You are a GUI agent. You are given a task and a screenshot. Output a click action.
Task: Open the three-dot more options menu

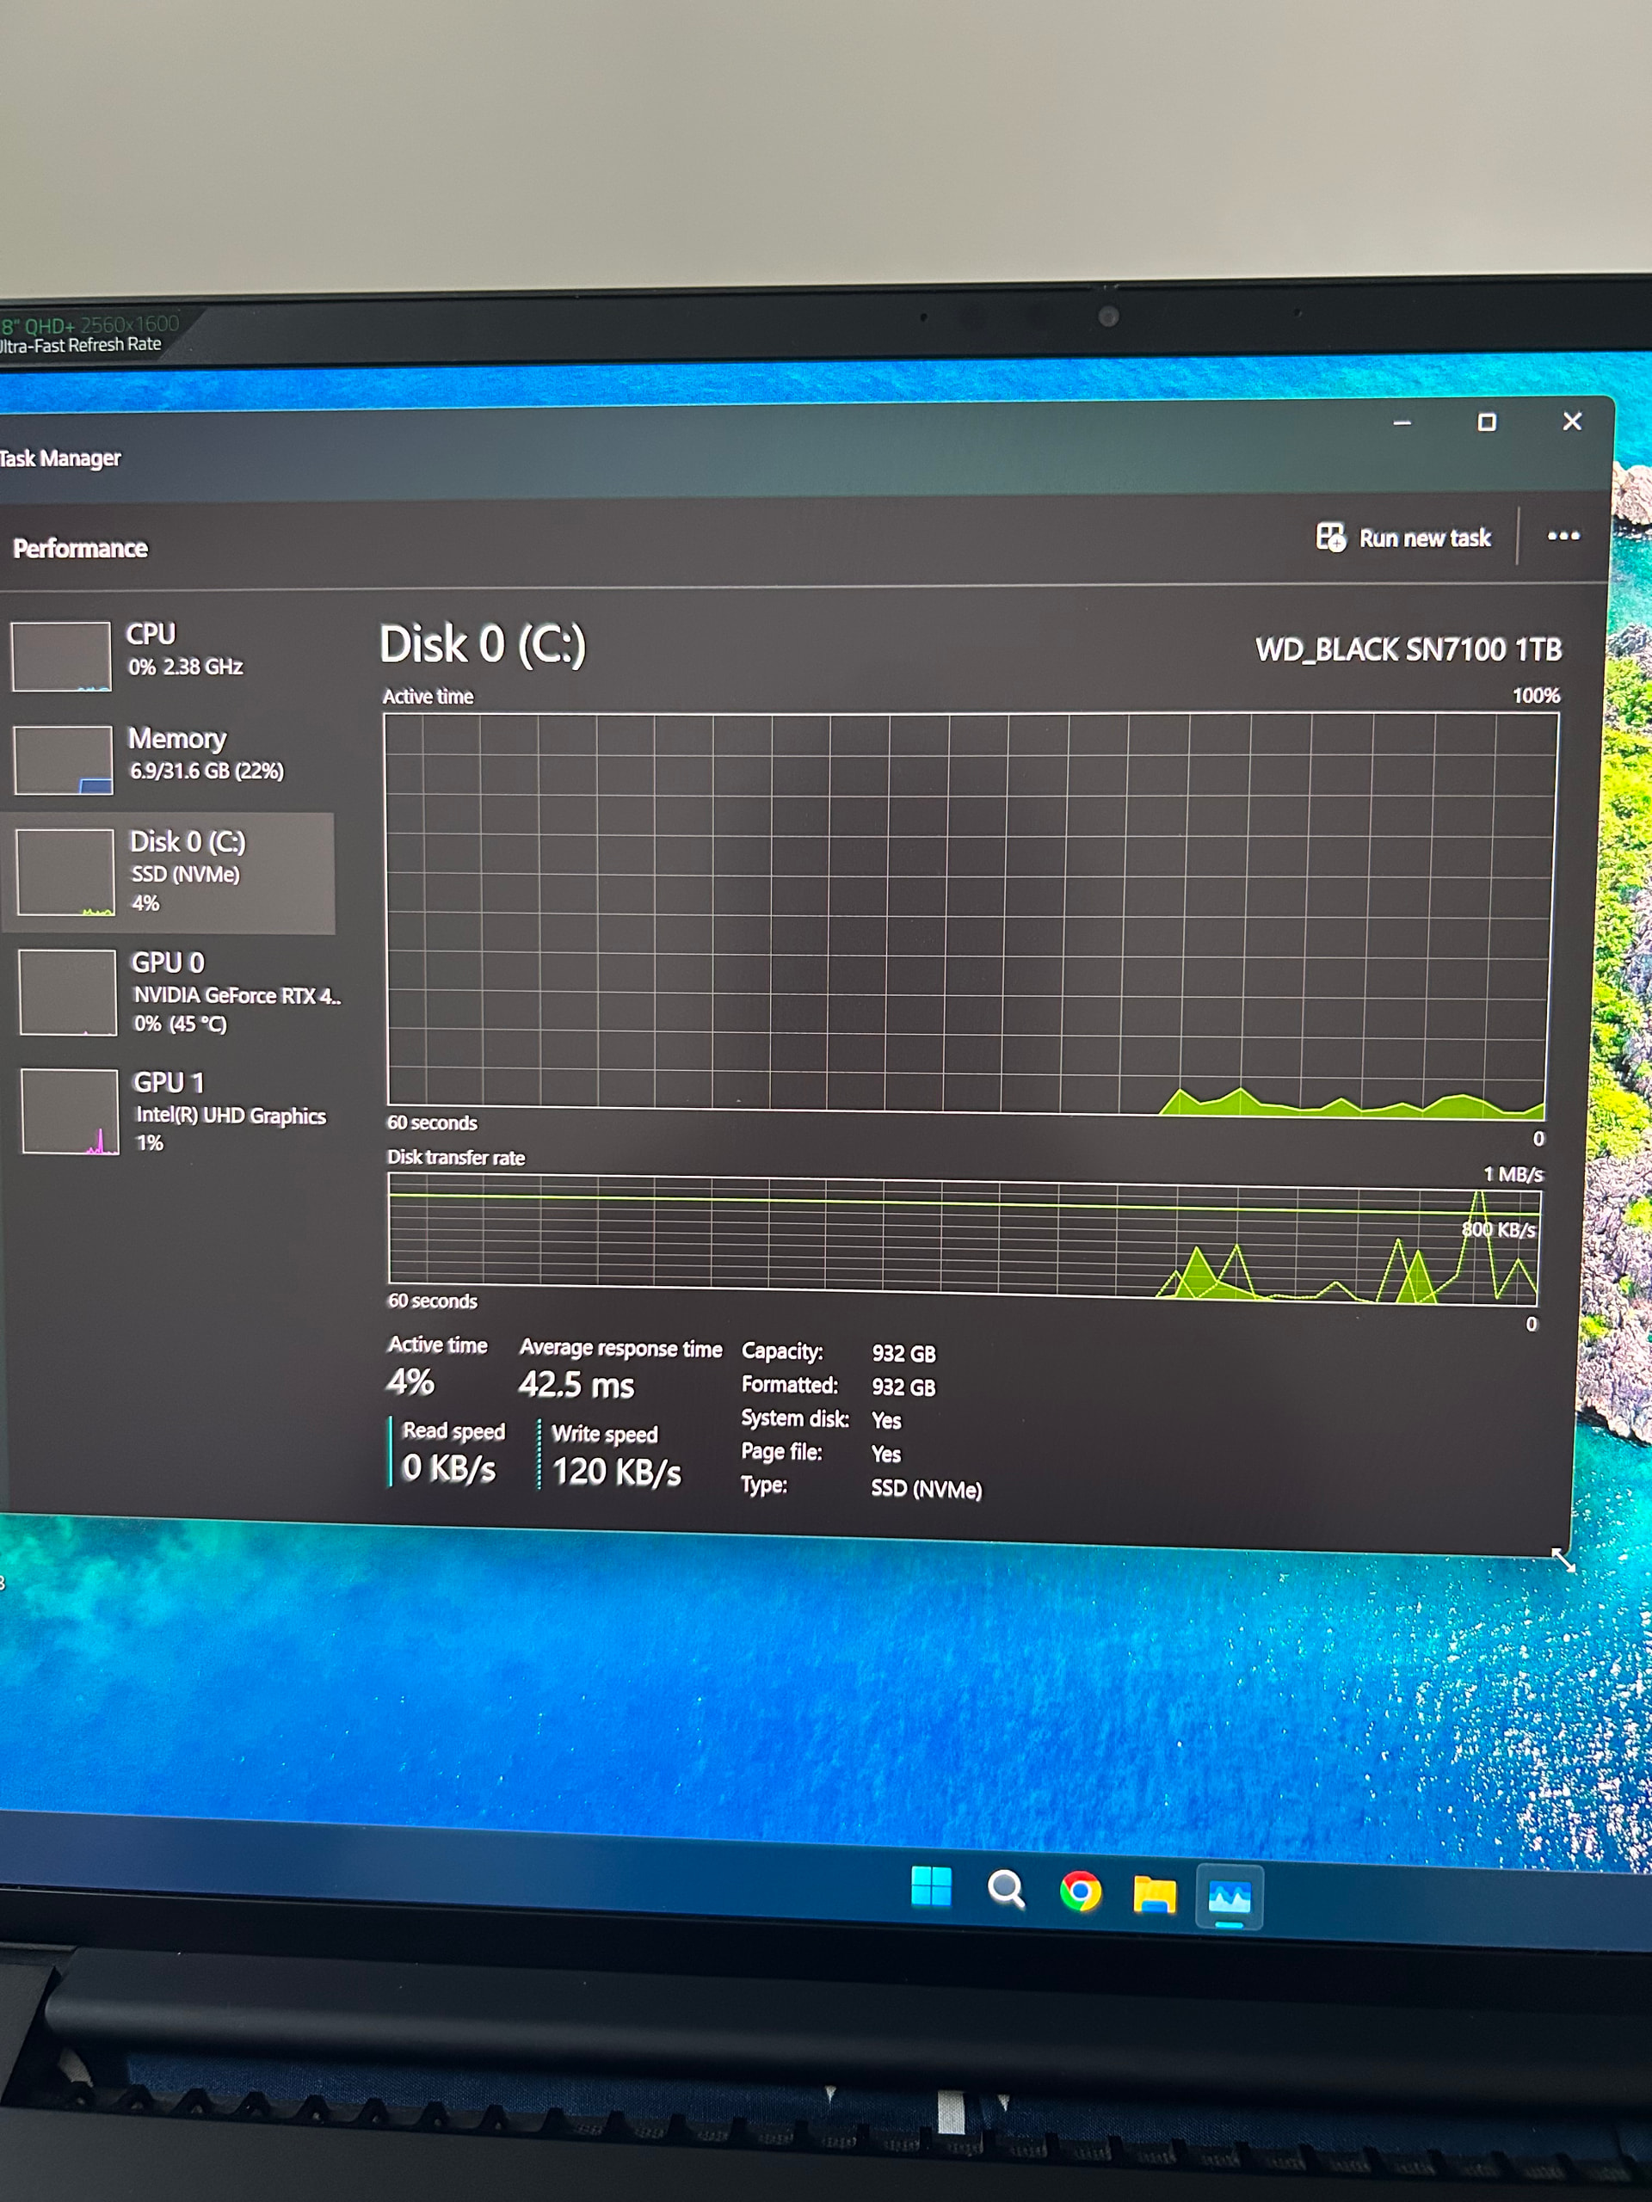click(1563, 536)
